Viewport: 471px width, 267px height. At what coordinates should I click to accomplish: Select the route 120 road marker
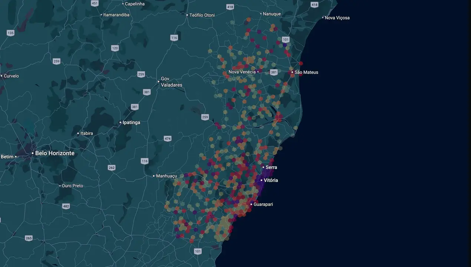click(x=115, y=48)
